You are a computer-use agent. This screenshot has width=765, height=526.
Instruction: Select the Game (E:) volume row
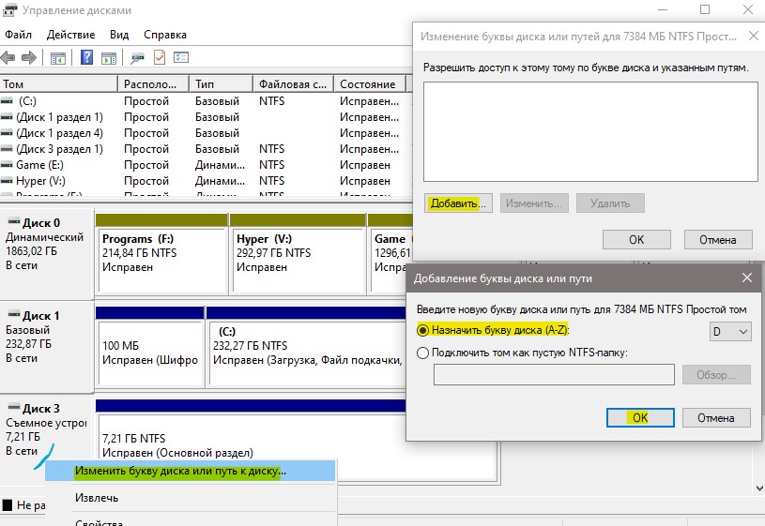(41, 165)
